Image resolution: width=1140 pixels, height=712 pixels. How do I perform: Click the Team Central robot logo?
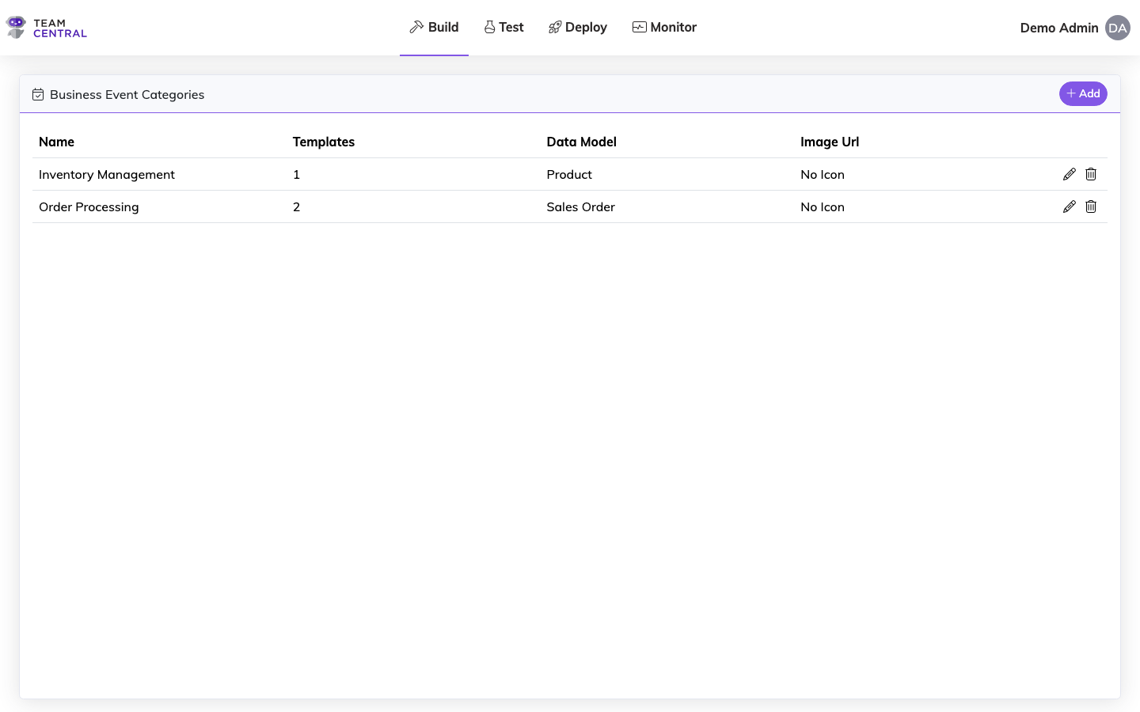(16, 28)
